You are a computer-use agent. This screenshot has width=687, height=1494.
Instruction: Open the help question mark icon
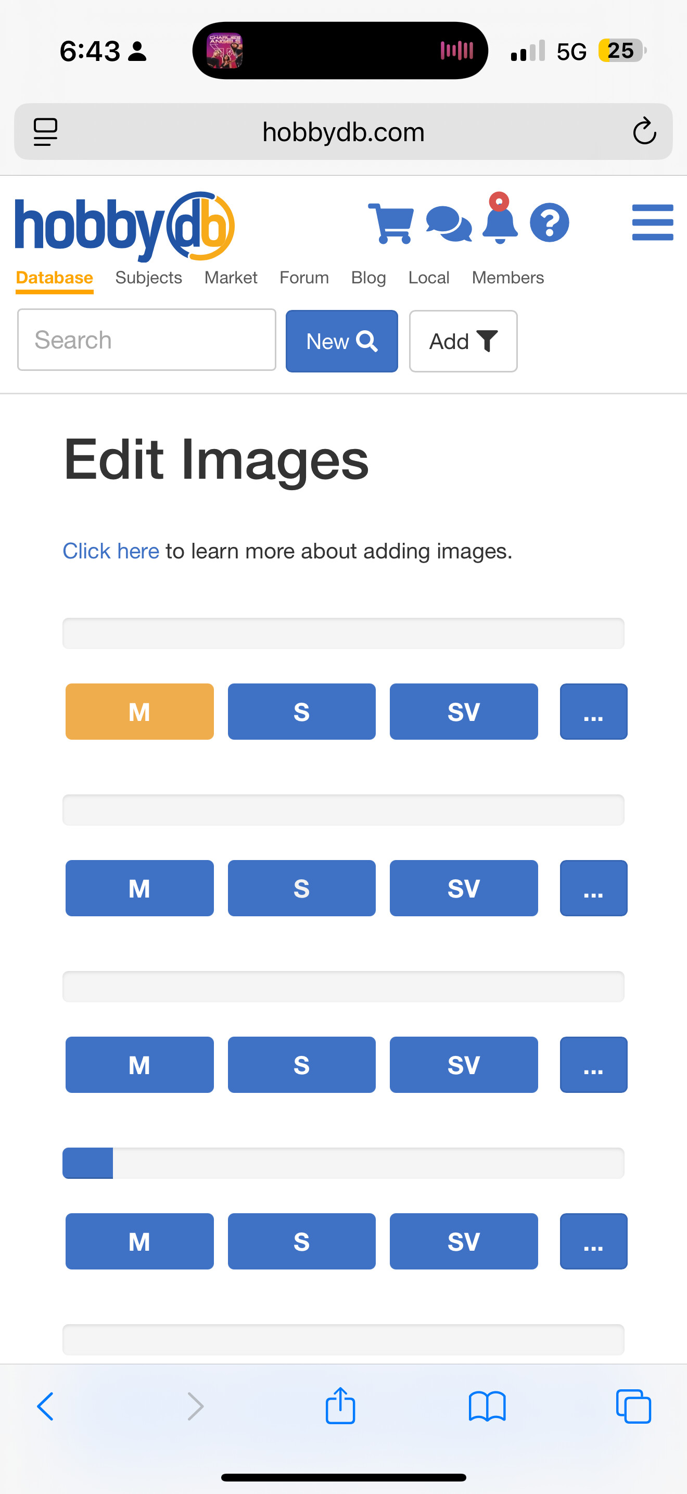(549, 222)
